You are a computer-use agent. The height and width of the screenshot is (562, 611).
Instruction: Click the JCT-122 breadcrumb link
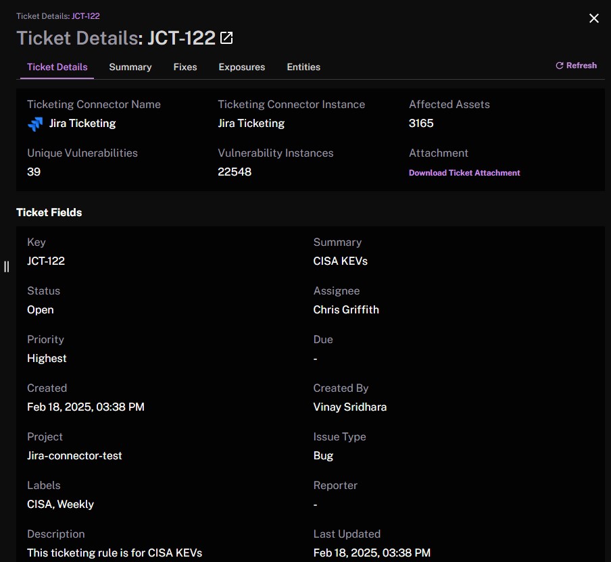[85, 16]
